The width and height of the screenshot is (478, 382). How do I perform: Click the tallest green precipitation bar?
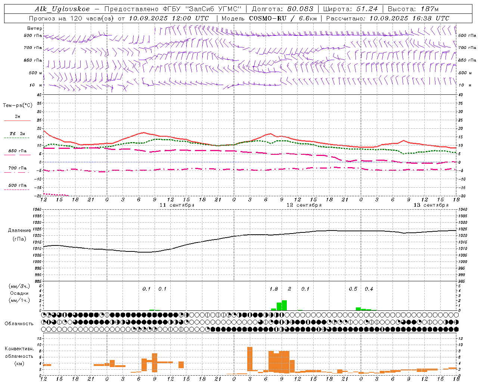pos(284,305)
